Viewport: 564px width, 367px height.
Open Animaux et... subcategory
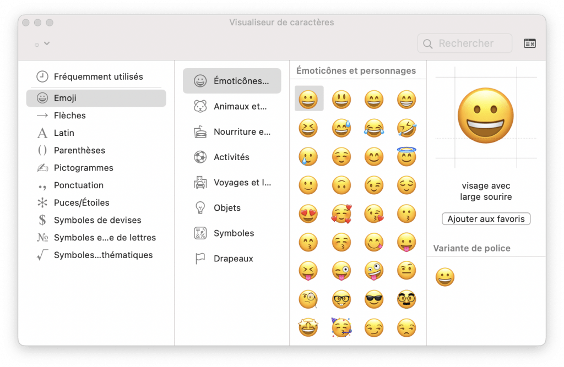click(232, 106)
